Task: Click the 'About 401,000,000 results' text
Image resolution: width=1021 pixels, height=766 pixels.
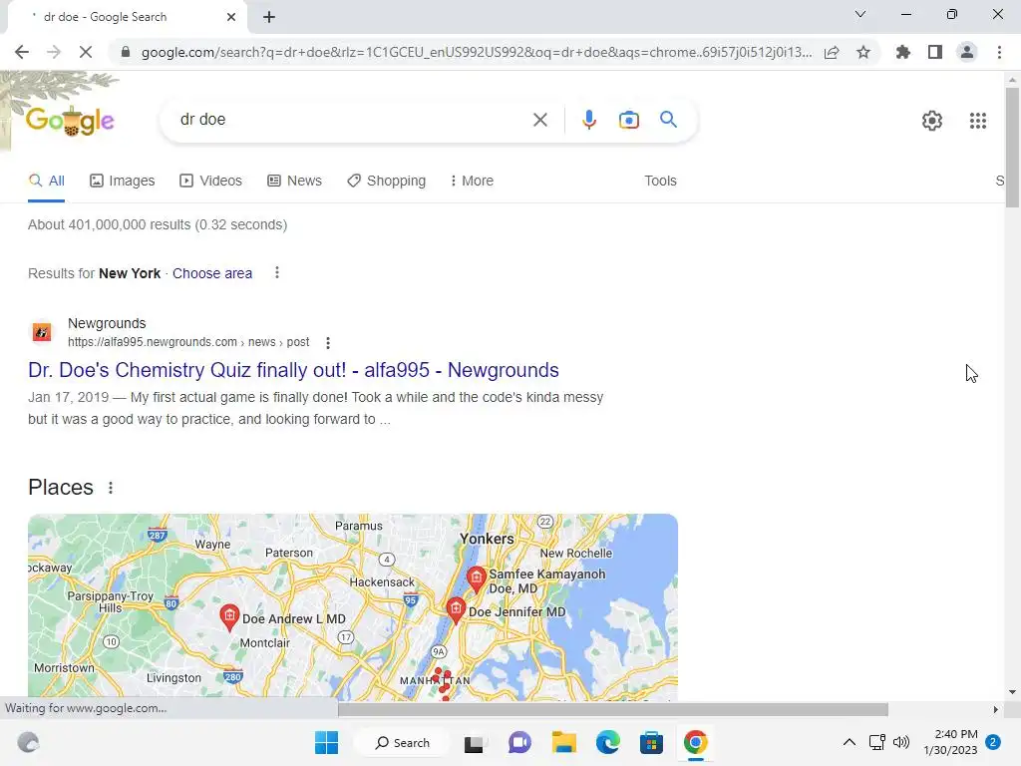Action: 158,224
